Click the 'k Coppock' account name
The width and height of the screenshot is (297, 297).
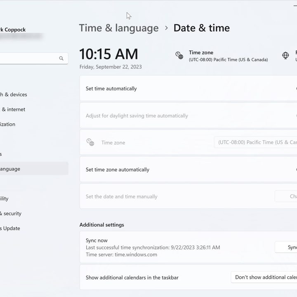tap(13, 30)
